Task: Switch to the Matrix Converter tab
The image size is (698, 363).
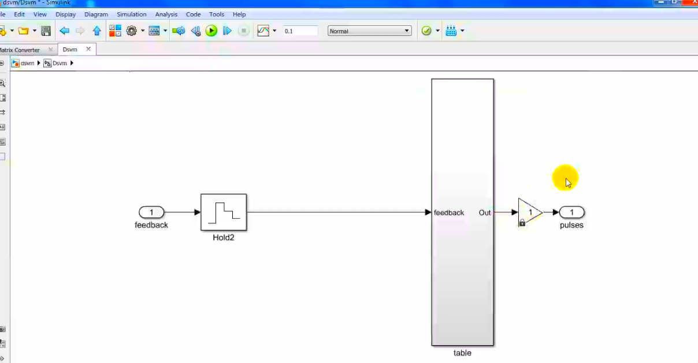Action: [x=21, y=50]
